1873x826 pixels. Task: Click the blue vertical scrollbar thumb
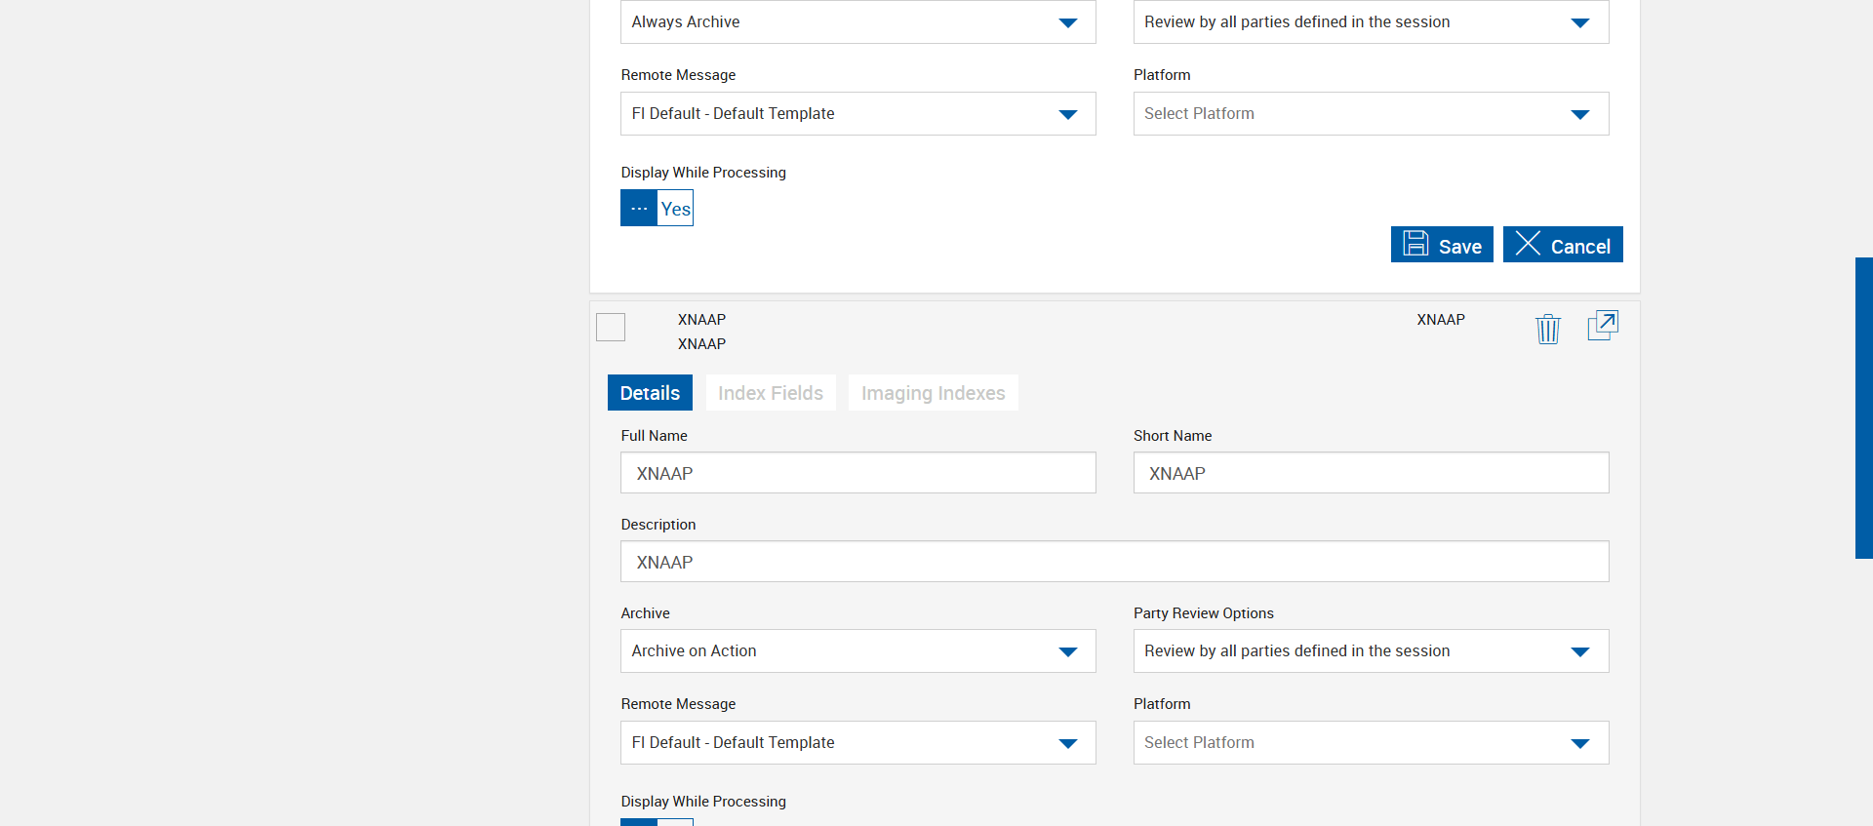click(x=1863, y=408)
